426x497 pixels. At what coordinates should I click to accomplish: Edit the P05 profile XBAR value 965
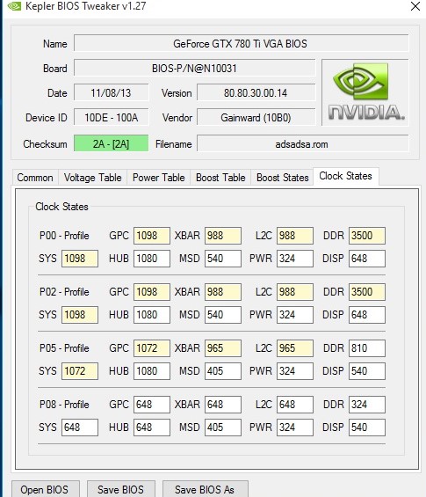pyautogui.click(x=223, y=348)
